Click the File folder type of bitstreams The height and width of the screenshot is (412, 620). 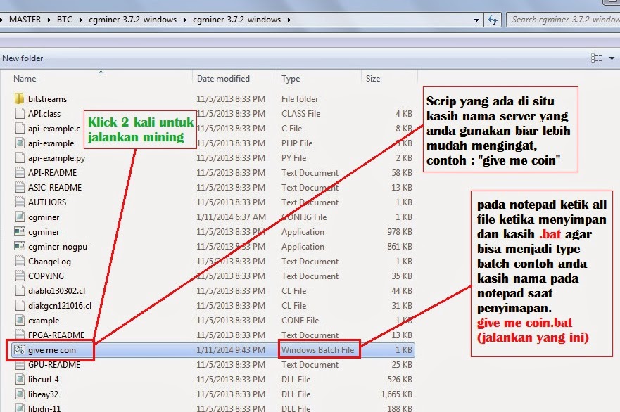300,98
